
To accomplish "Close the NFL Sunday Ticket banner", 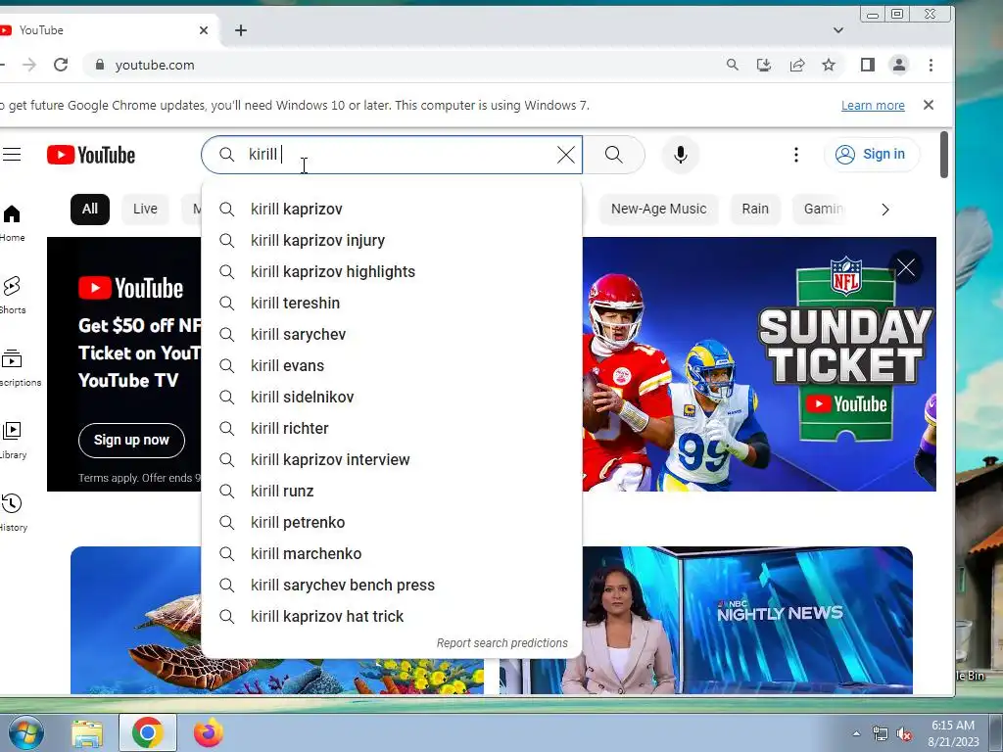I will click(x=905, y=267).
